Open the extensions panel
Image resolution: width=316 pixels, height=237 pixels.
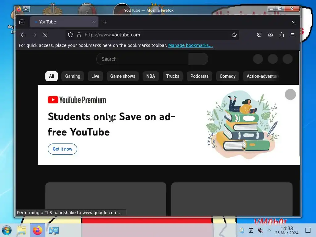pyautogui.click(x=281, y=35)
